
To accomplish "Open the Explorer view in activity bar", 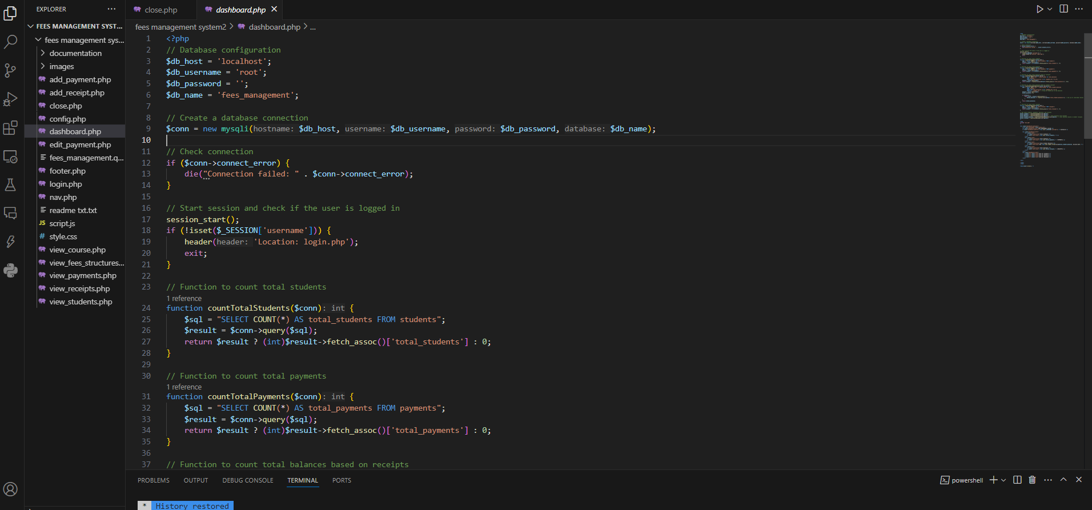I will 10,13.
